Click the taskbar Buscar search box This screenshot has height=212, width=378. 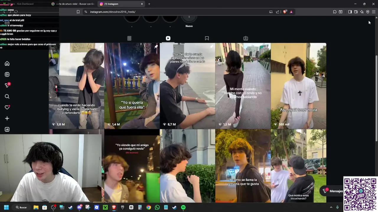tap(21, 207)
